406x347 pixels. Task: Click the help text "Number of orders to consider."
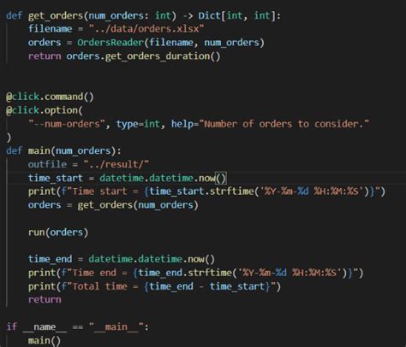point(284,124)
